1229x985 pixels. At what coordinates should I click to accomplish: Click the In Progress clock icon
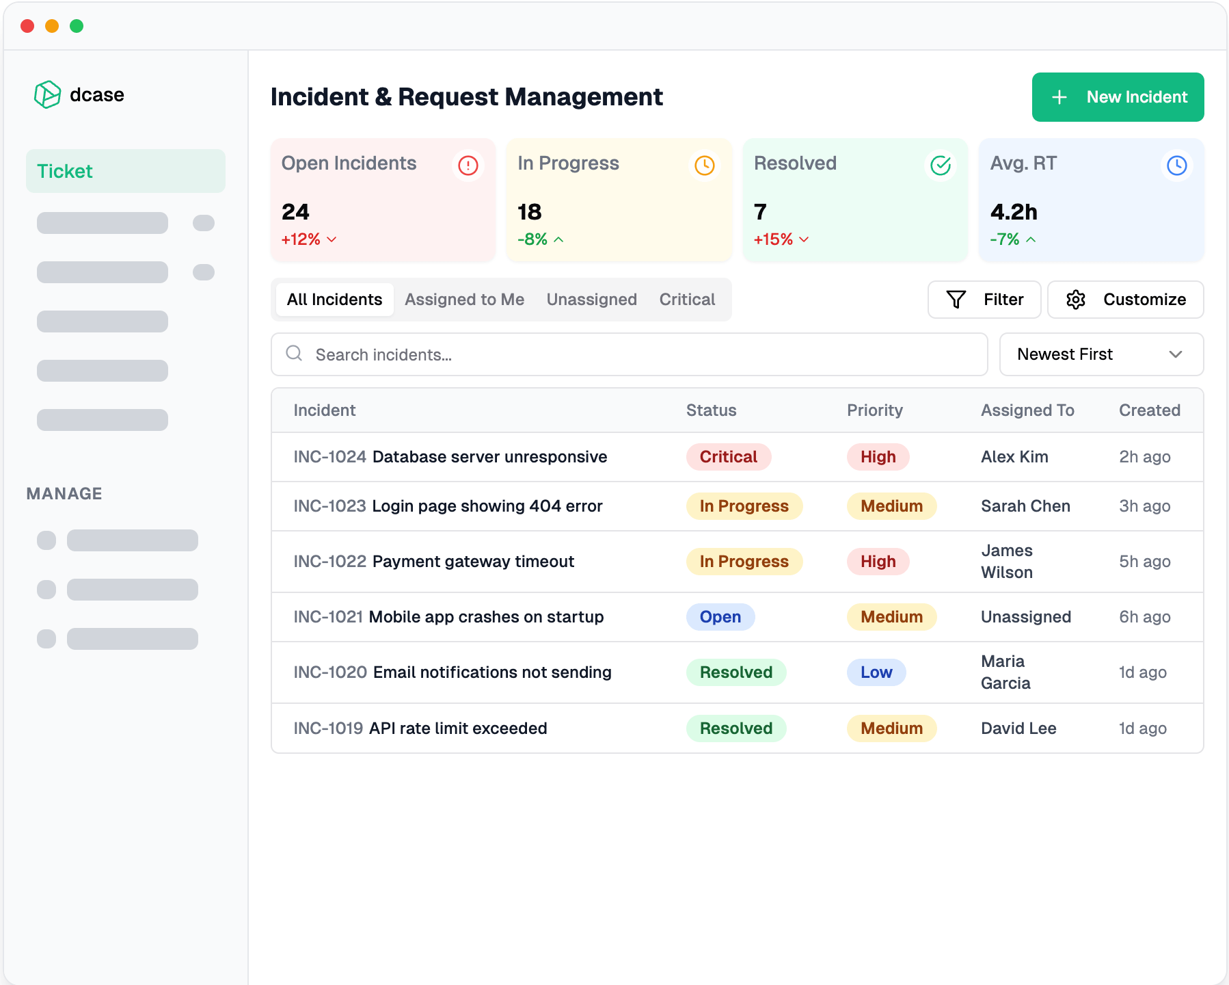coord(705,166)
